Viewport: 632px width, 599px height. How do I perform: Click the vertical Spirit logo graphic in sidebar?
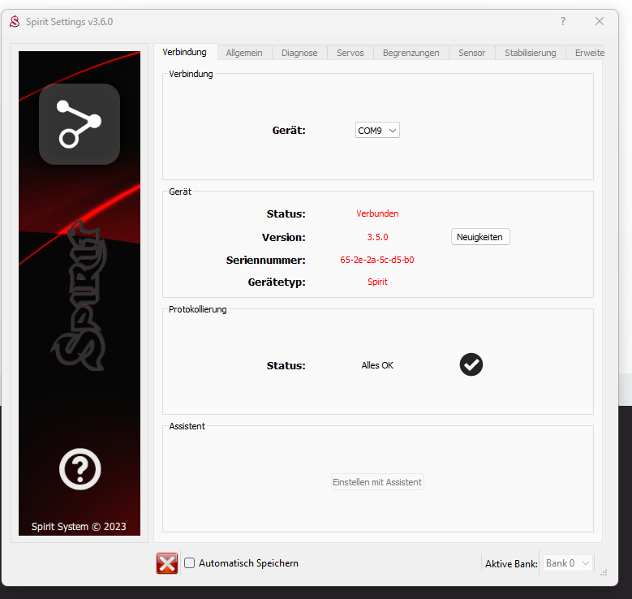tap(80, 296)
